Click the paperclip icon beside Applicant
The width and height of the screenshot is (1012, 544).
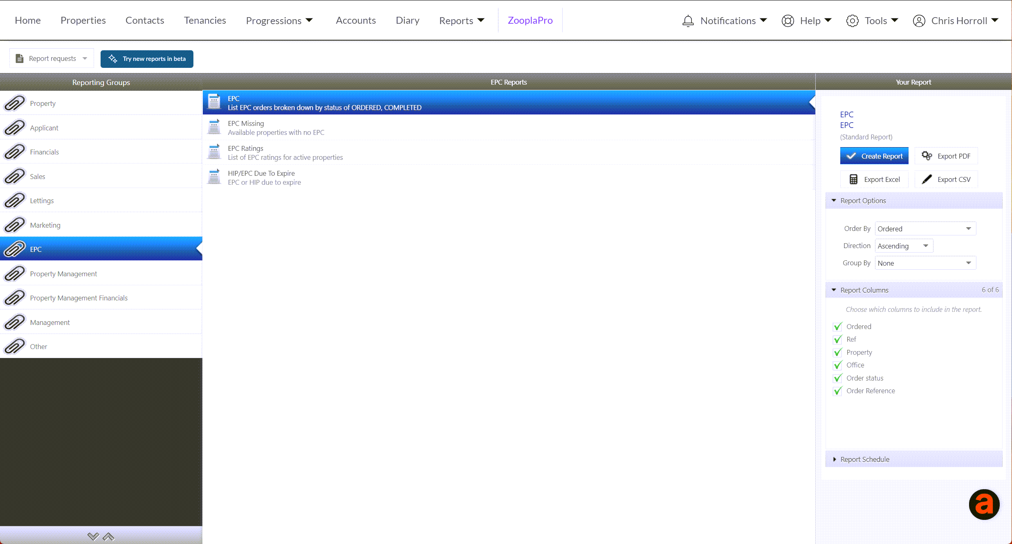15,128
